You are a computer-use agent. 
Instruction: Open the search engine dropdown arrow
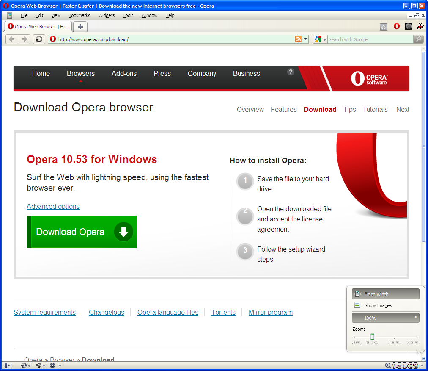click(x=324, y=39)
